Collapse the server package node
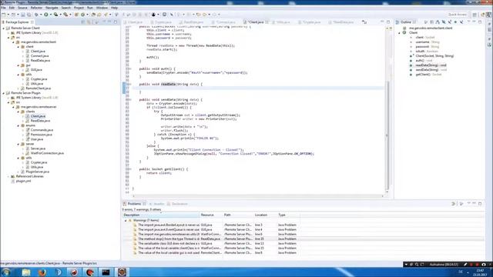The image size is (493, 277). point(18,144)
